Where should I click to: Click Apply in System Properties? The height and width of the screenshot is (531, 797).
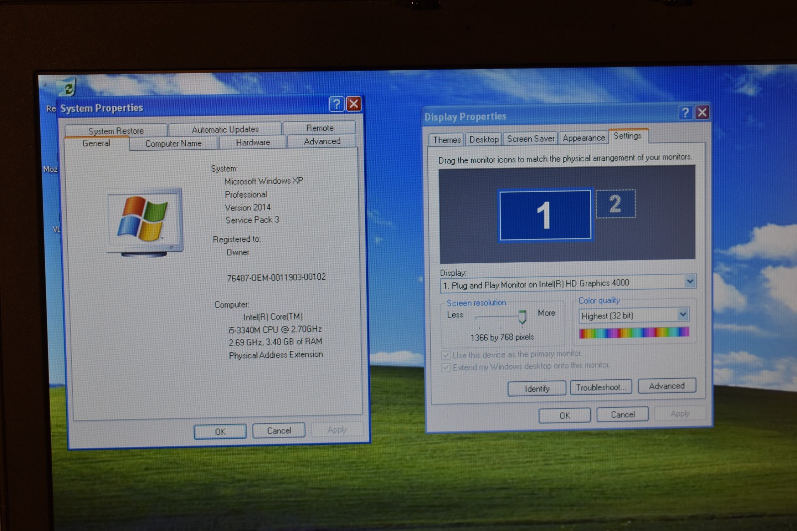pos(337,429)
